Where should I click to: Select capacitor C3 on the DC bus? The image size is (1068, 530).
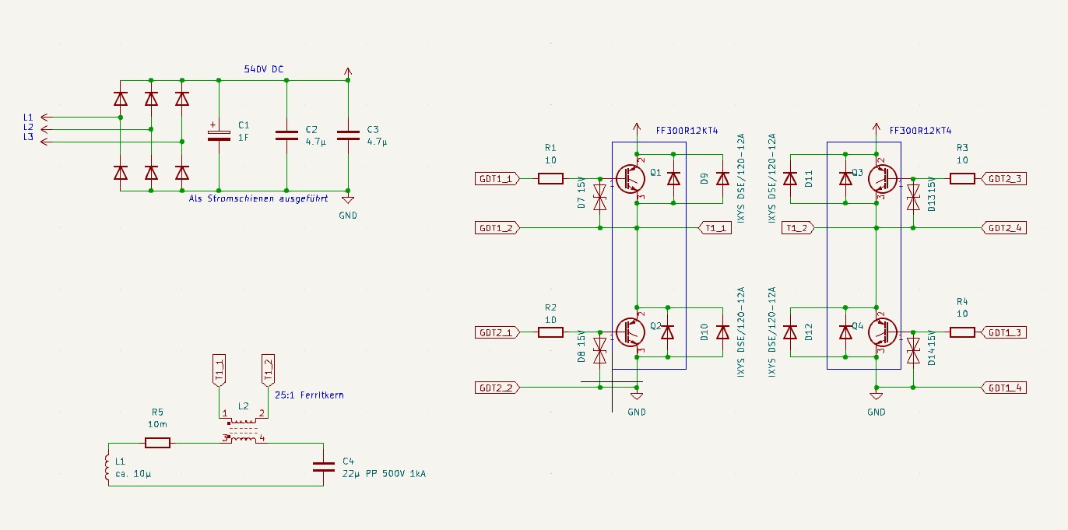[348, 135]
